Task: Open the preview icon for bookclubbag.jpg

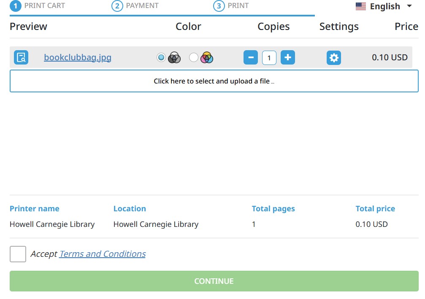Action: (21, 57)
